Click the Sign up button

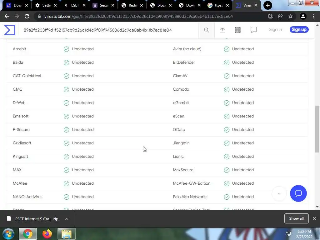(x=299, y=30)
